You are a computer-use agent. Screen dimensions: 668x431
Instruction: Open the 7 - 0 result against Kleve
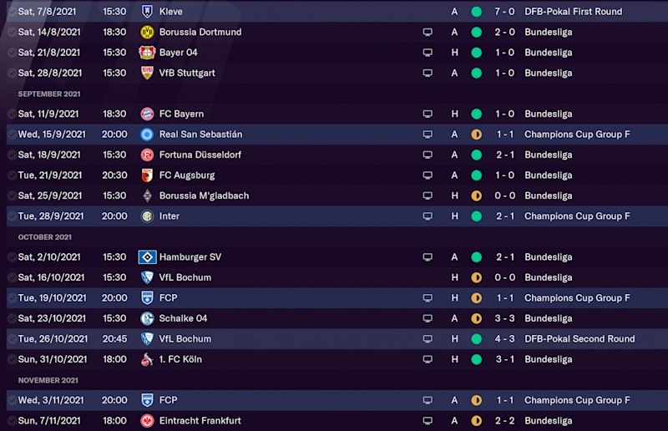(503, 12)
